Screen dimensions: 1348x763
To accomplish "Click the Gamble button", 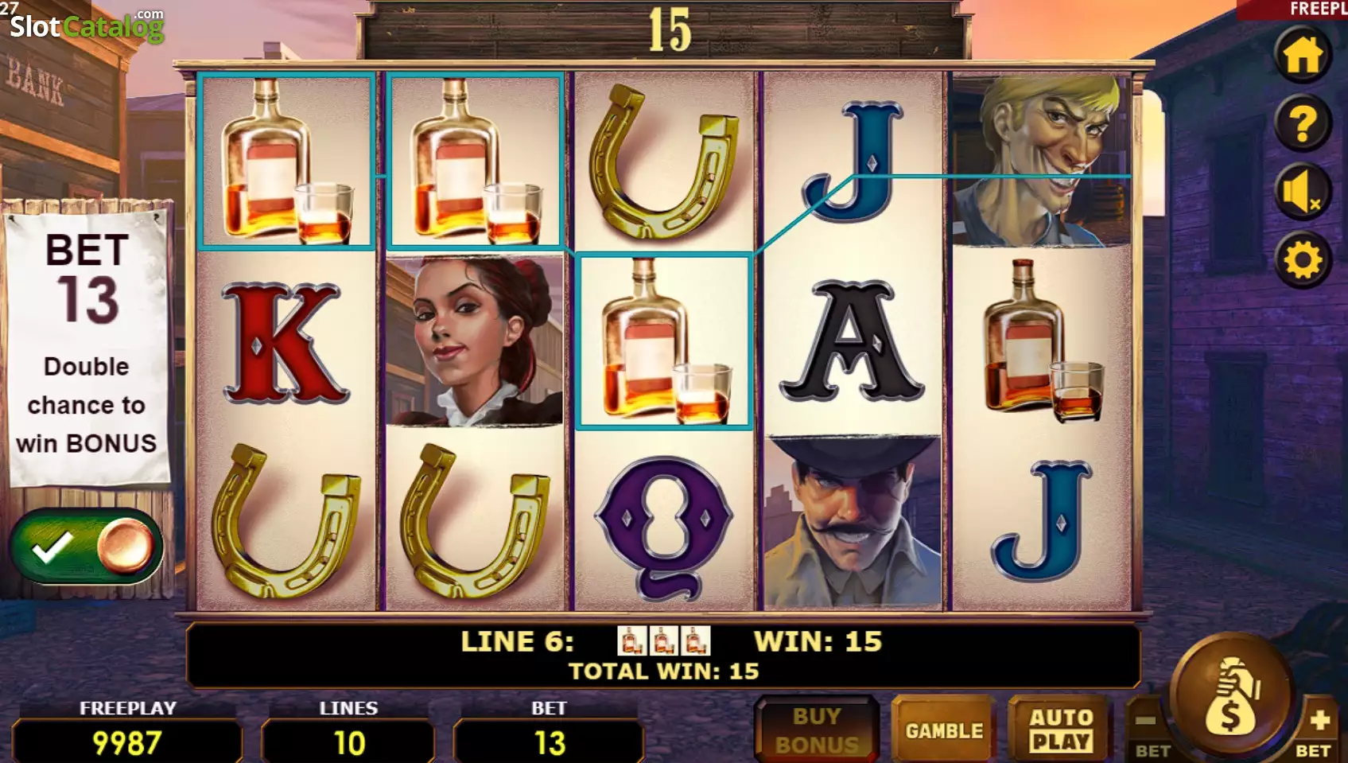I will point(944,730).
